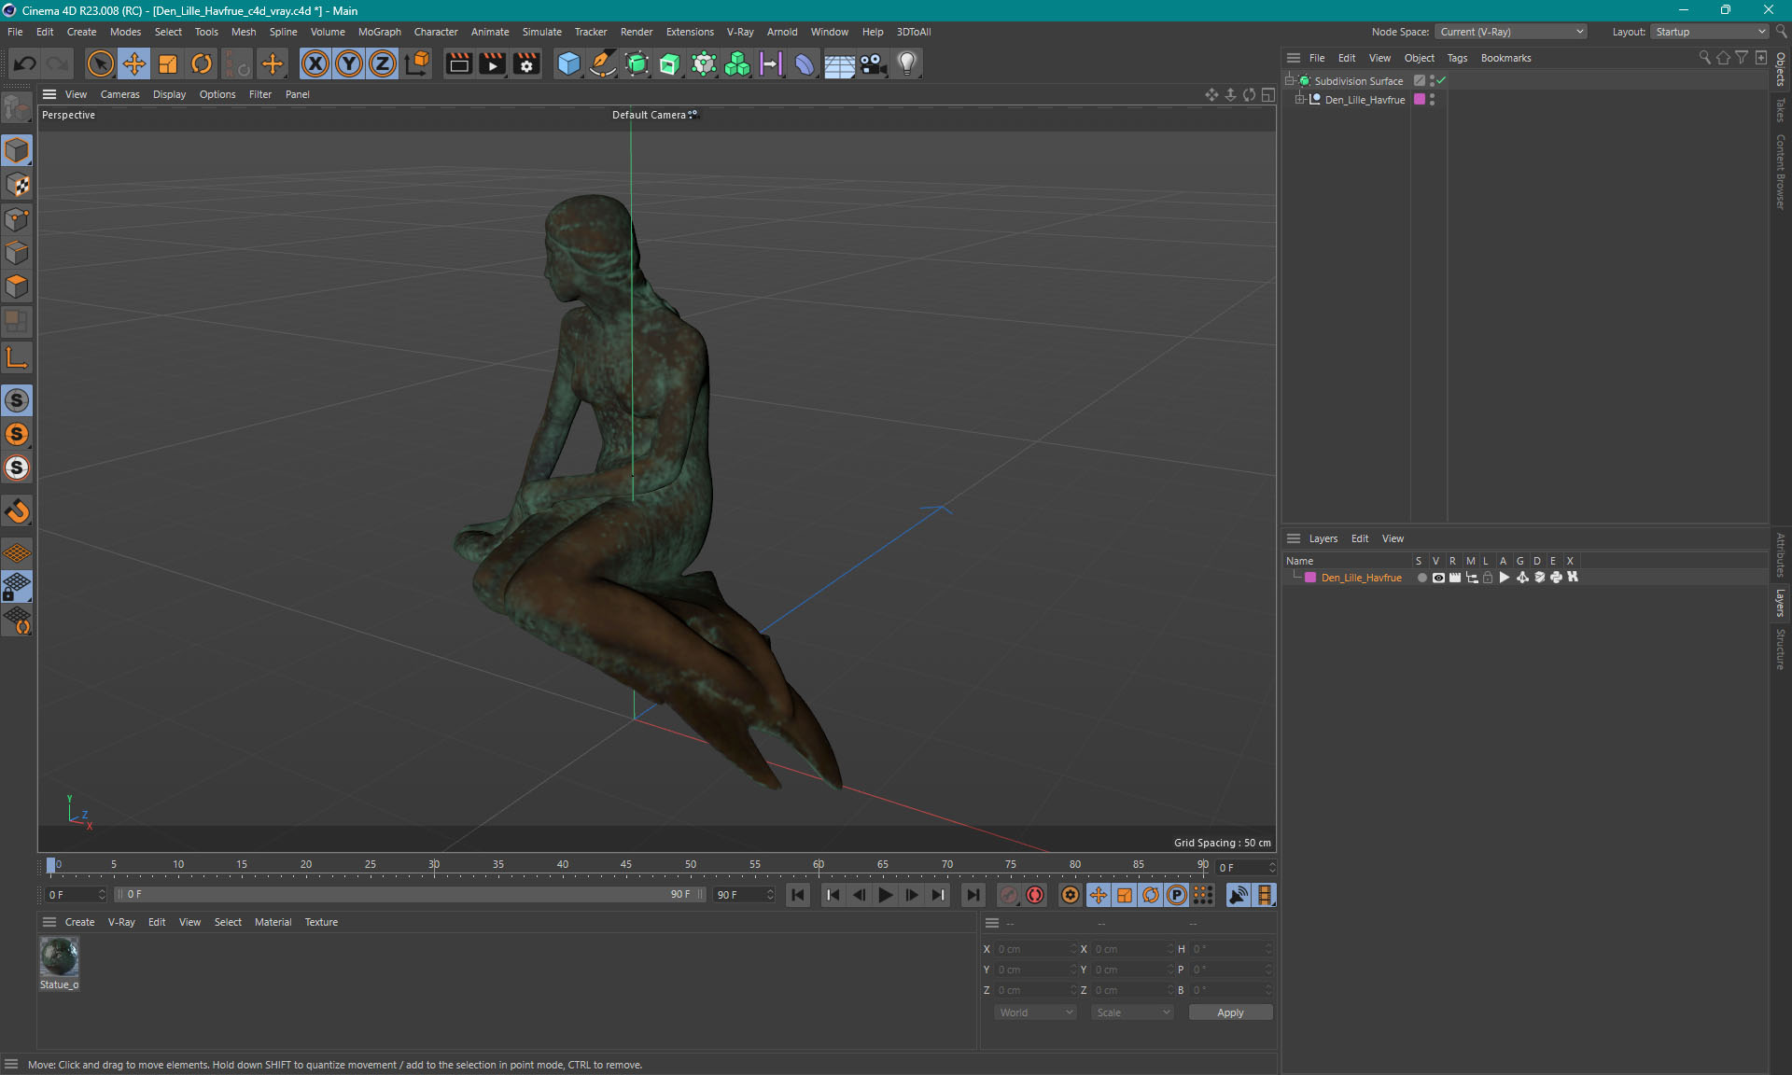Image resolution: width=1792 pixels, height=1075 pixels.
Task: Click Render View clapperboard icon
Action: click(458, 63)
